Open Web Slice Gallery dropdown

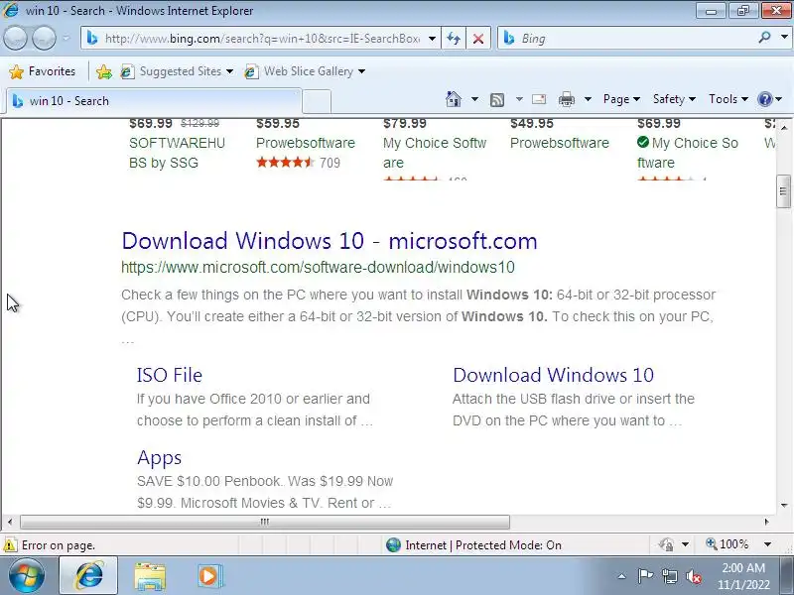[x=305, y=71]
